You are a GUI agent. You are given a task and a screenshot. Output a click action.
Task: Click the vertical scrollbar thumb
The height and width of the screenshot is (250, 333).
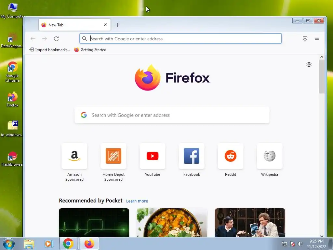point(322,76)
